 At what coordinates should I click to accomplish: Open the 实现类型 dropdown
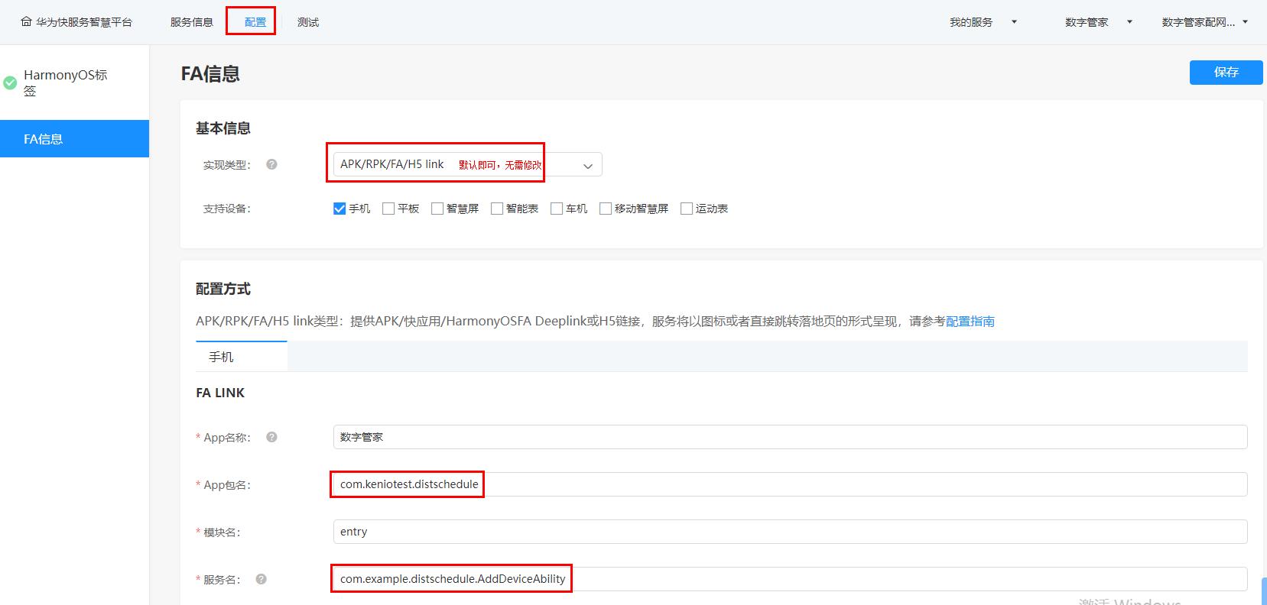(467, 164)
